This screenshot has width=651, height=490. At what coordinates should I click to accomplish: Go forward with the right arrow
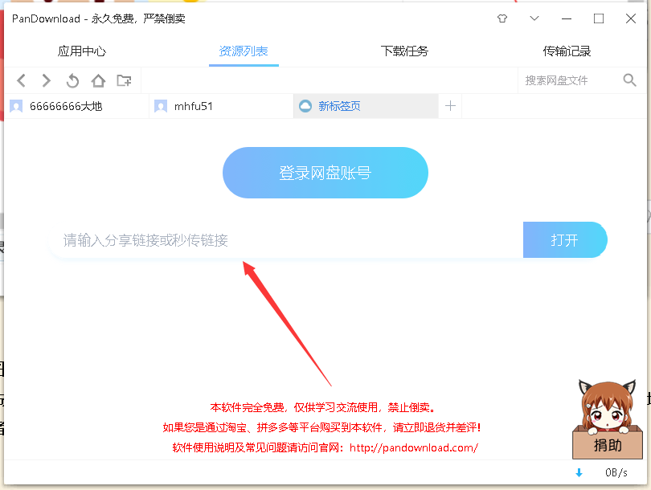(46, 80)
